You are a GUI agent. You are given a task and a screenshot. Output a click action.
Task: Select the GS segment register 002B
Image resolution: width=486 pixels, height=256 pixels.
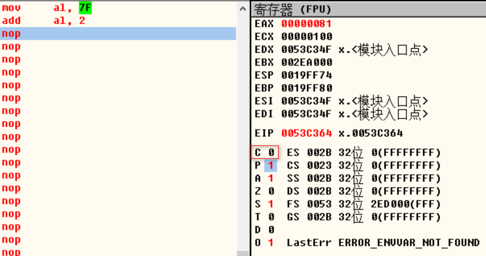(319, 217)
